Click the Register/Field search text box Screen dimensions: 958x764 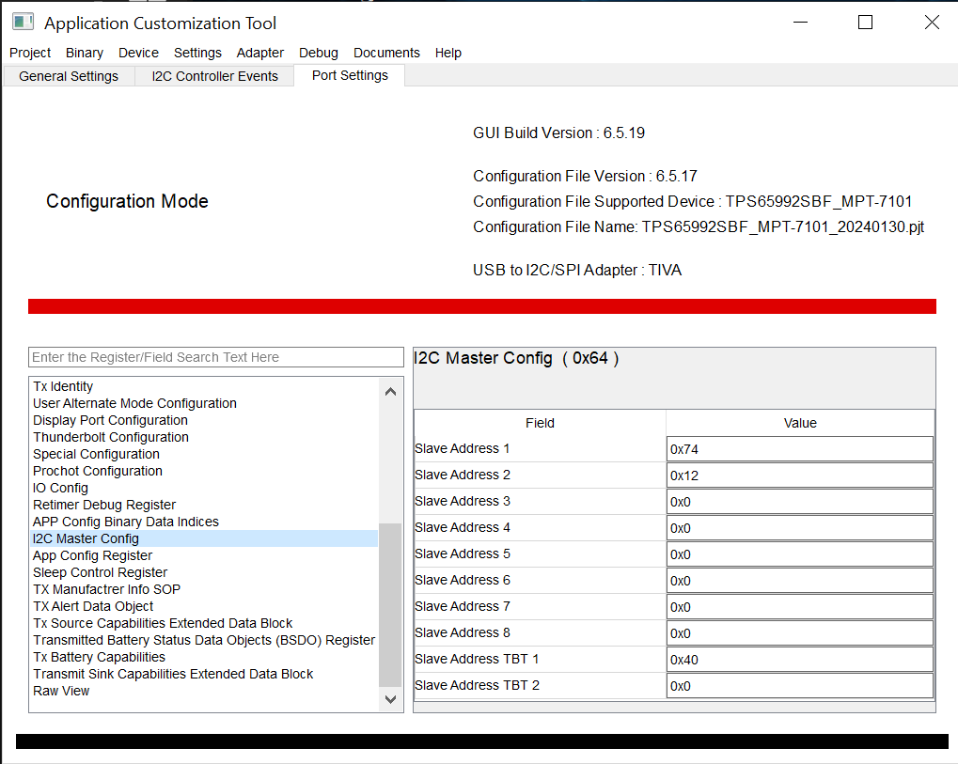pyautogui.click(x=215, y=357)
